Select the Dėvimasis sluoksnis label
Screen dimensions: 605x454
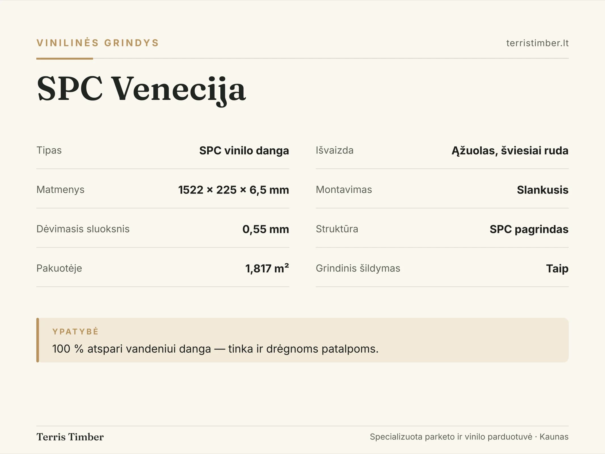coord(83,229)
